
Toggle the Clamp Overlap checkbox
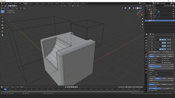click(x=150, y=60)
